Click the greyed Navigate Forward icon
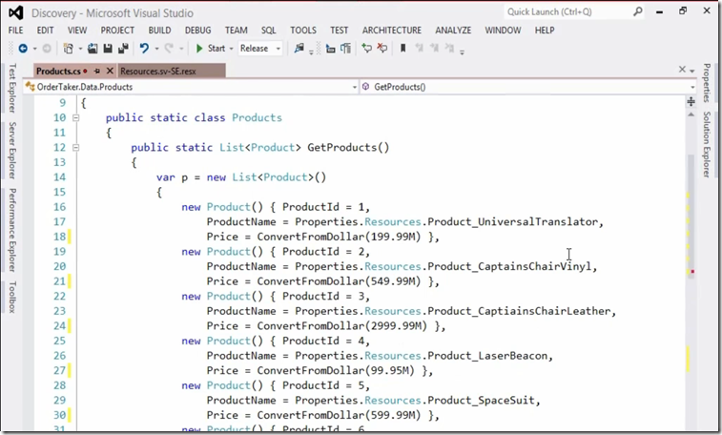Image resolution: width=722 pixels, height=435 pixels. pyautogui.click(x=47, y=49)
